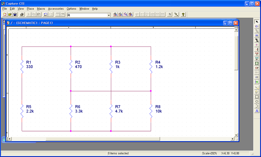Click the horizontal scrollbar right arrow
Screen dimensions: 261x157
(x=232, y=139)
